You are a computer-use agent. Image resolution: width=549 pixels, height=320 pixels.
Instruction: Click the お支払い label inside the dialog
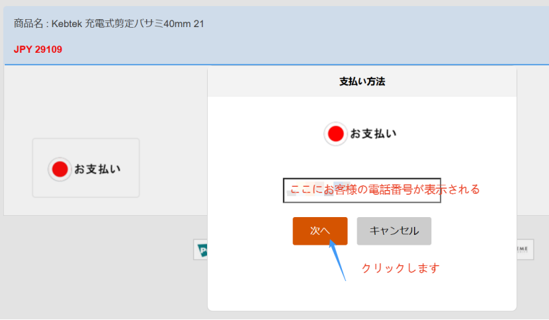click(373, 134)
